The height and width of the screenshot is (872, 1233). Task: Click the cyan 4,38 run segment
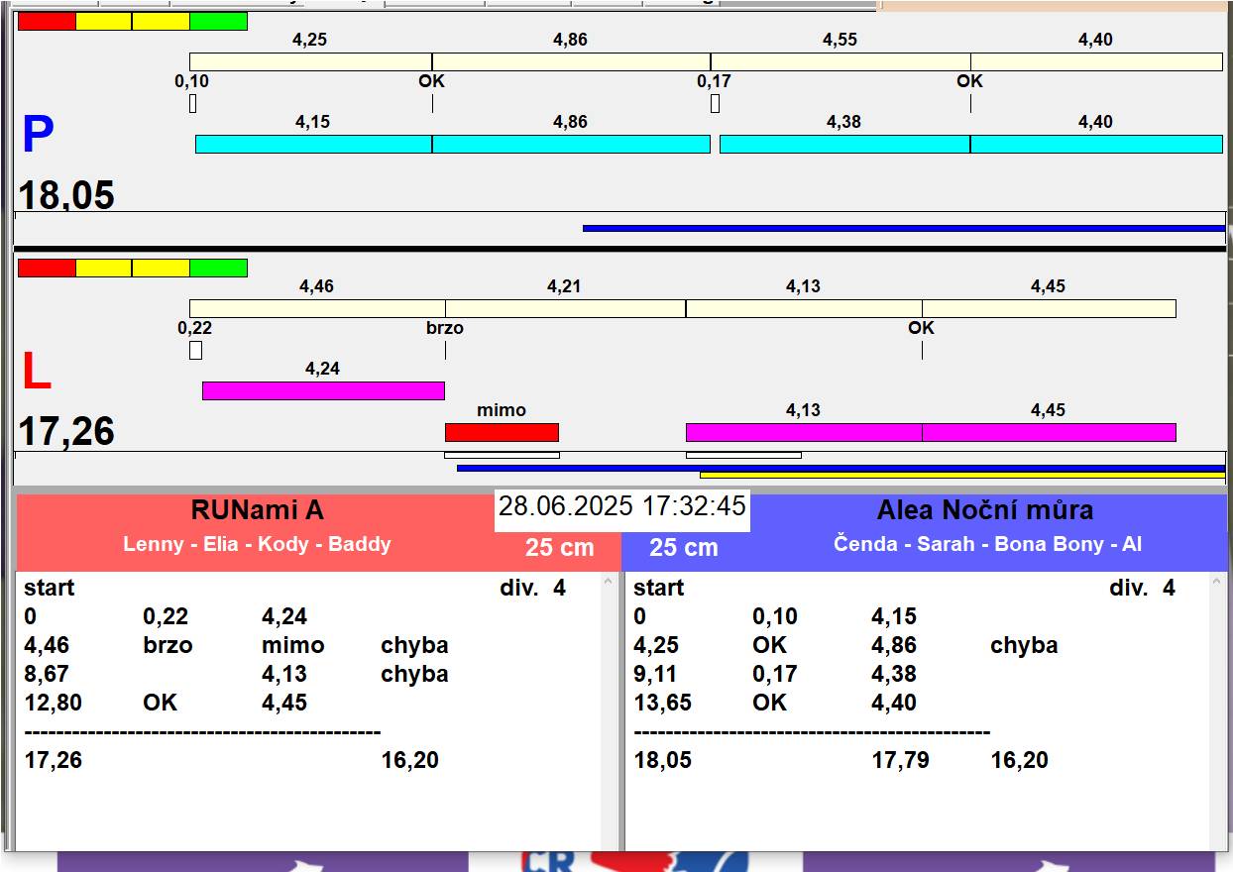843,145
